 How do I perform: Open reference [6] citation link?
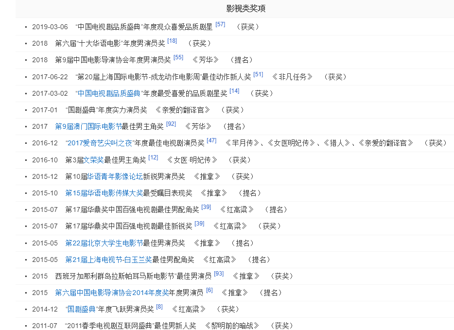click(210, 290)
